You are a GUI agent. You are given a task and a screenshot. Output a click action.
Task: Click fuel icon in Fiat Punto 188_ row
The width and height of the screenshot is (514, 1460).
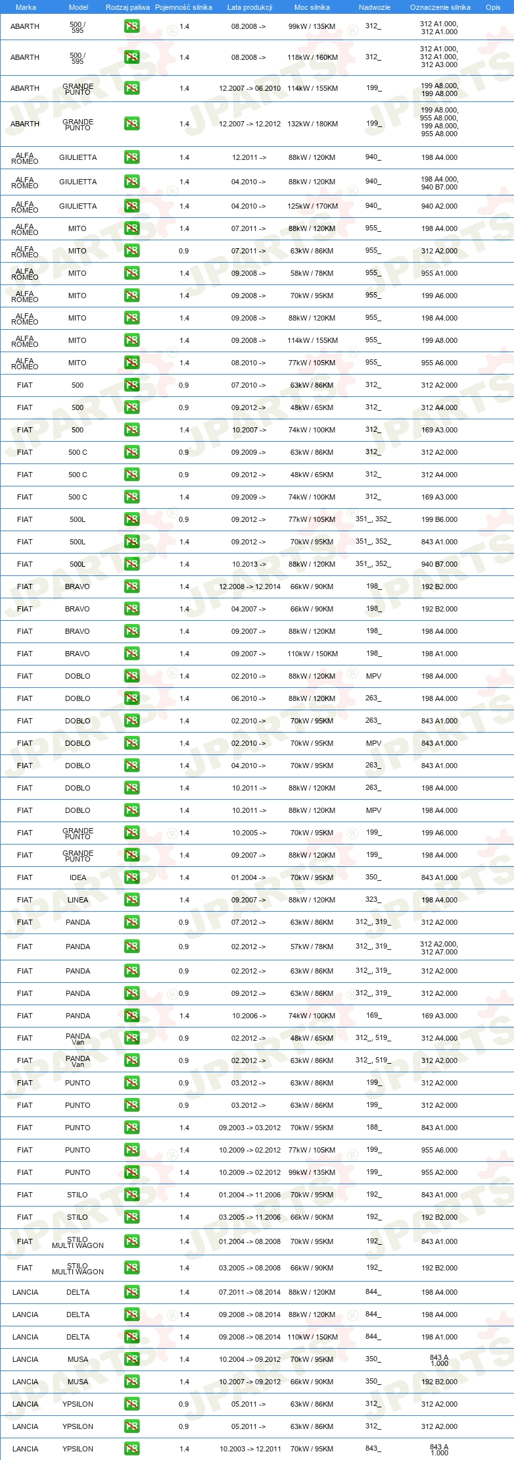131,1128
